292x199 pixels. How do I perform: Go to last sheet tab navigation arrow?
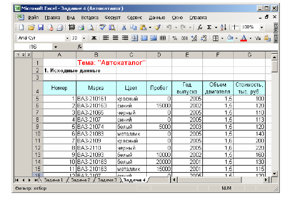pos(36,180)
